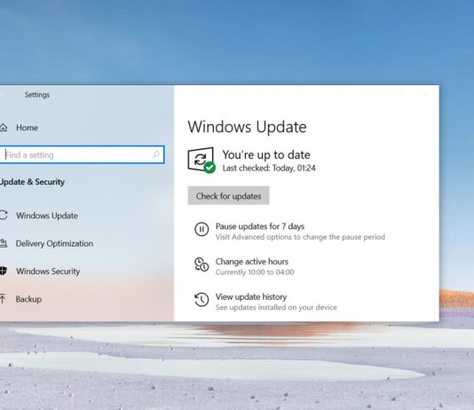
Task: Click the Currently 10:00 to 04:00 text
Action: point(255,272)
